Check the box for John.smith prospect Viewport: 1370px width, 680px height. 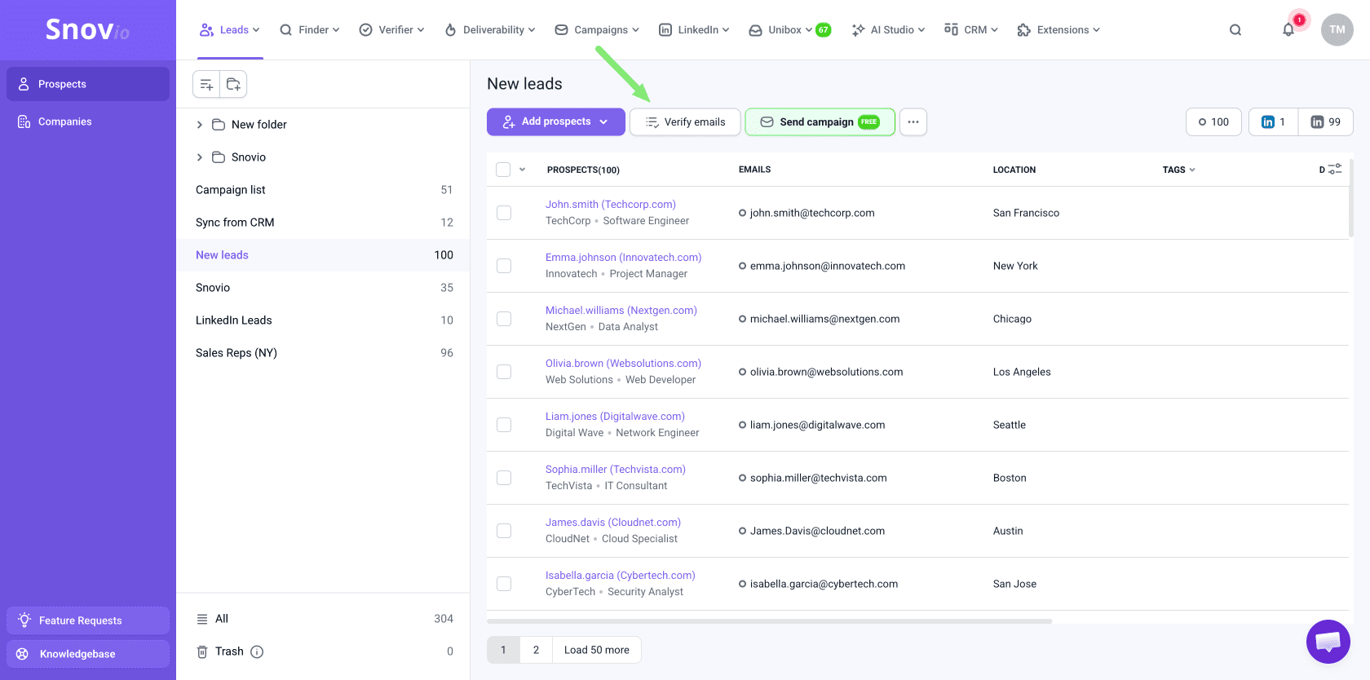click(x=504, y=213)
